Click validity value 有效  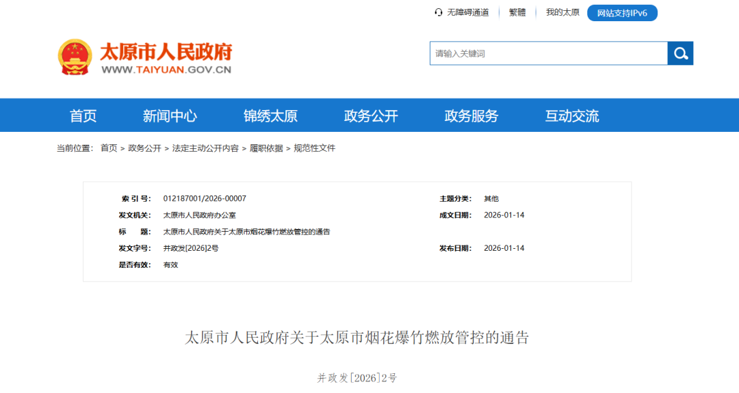coord(170,265)
